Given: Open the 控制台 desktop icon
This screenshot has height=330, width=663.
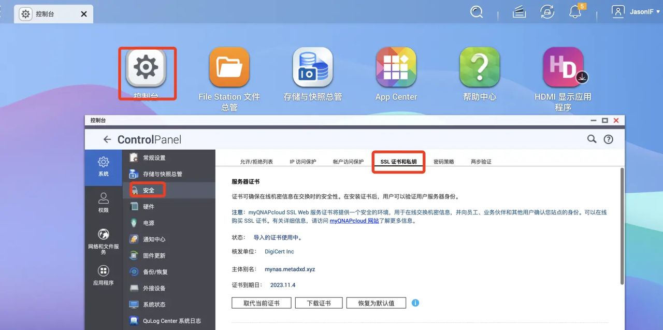Looking at the screenshot, I should 146,66.
